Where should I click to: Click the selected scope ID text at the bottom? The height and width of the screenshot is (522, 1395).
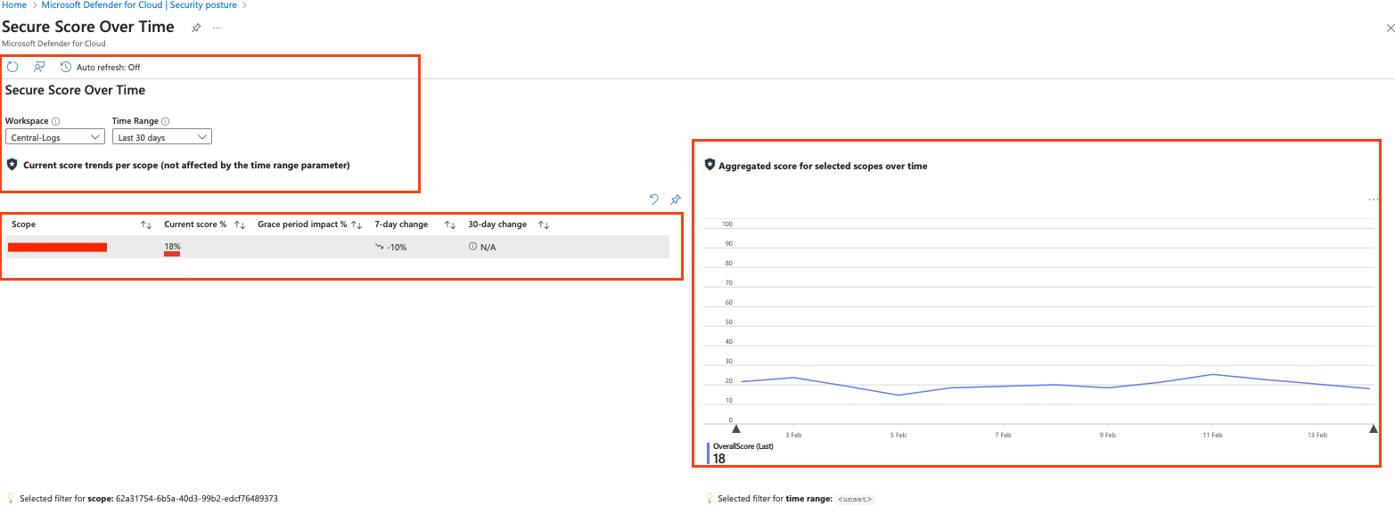click(x=196, y=499)
